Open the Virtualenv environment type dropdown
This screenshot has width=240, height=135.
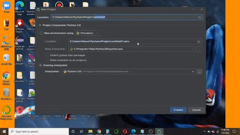87,33
